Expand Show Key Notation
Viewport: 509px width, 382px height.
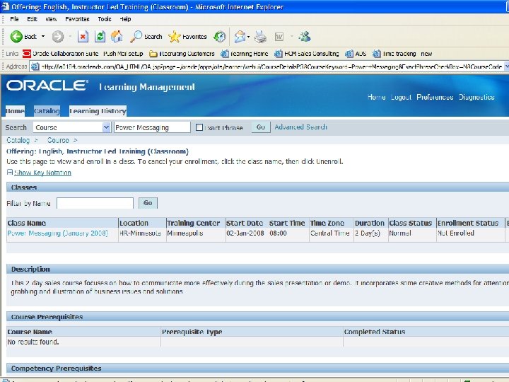(42, 173)
